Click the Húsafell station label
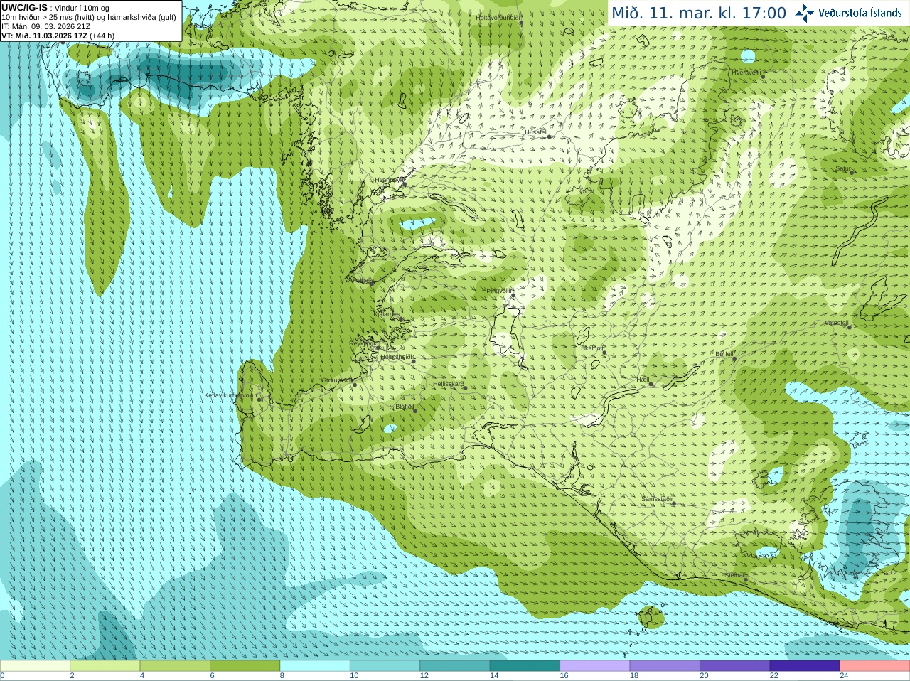This screenshot has width=910, height=681. 536,132
